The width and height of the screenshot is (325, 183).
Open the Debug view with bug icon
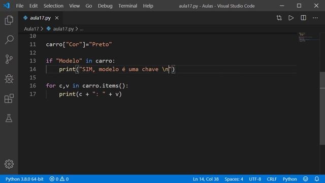click(9, 79)
